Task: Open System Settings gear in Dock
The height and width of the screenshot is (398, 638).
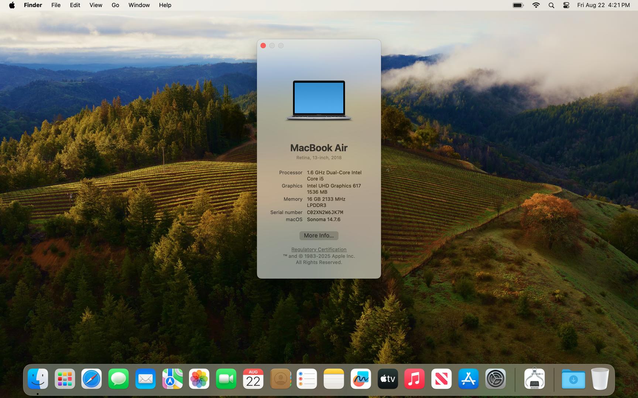Action: [495, 378]
